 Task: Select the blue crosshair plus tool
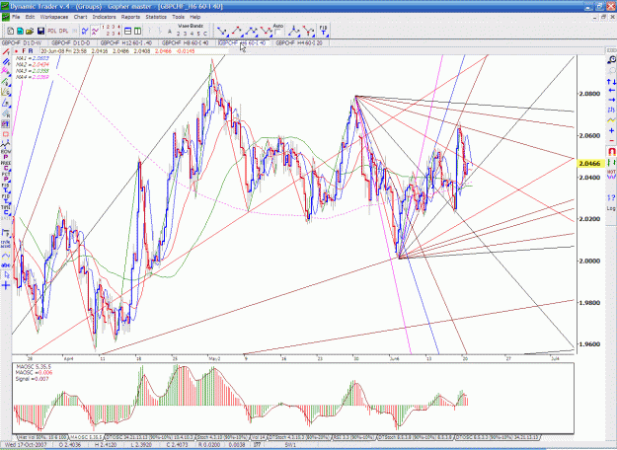click(x=6, y=285)
